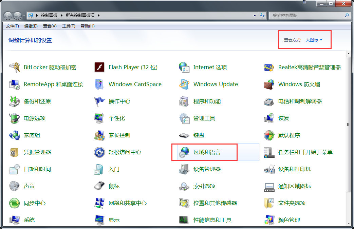Click the 所有控制面板项 breadcrumb segment
The height and width of the screenshot is (229, 354).
point(80,15)
